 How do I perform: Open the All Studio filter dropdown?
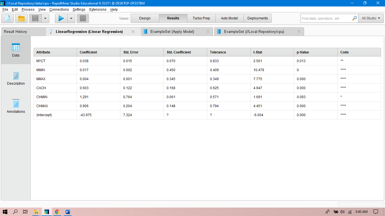[x=371, y=18]
